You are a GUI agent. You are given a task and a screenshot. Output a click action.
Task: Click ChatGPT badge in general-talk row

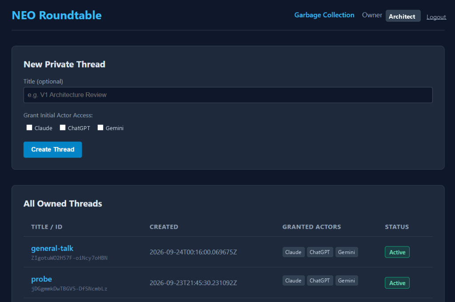coord(320,252)
